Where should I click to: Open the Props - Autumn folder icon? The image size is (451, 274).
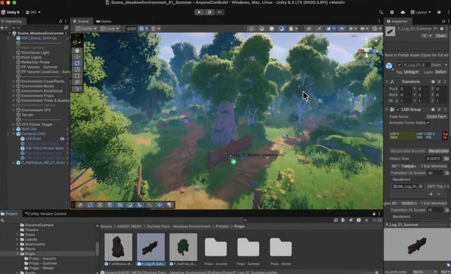pyautogui.click(x=216, y=247)
